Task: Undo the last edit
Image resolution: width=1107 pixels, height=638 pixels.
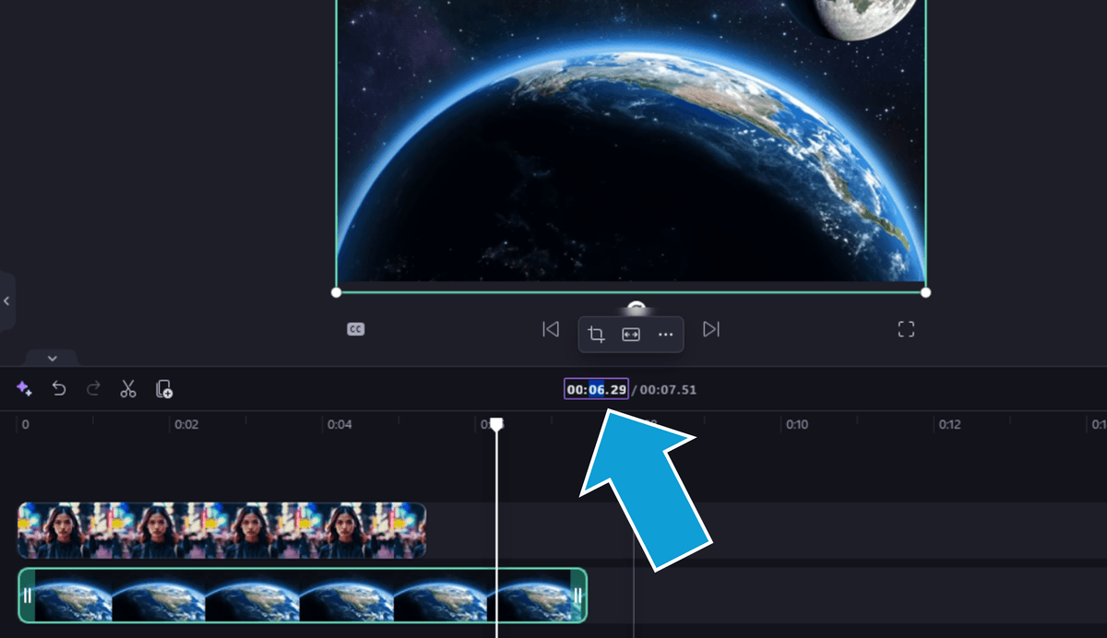Action: pos(59,389)
